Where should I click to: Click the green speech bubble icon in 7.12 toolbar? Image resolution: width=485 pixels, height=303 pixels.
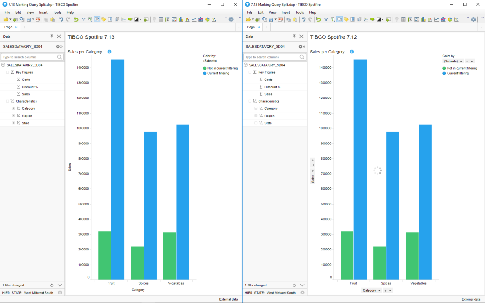click(373, 19)
